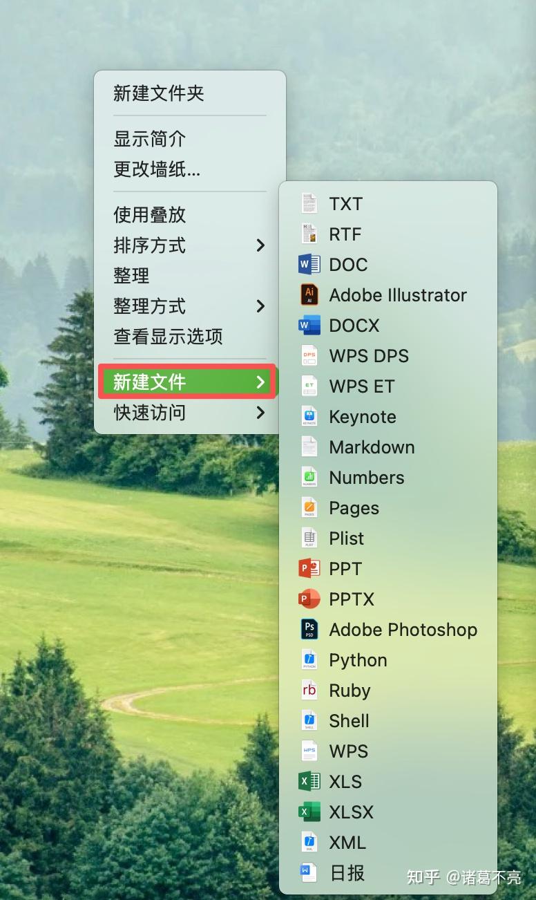Open 快速访问 menu label
The image size is (536, 900).
150,413
